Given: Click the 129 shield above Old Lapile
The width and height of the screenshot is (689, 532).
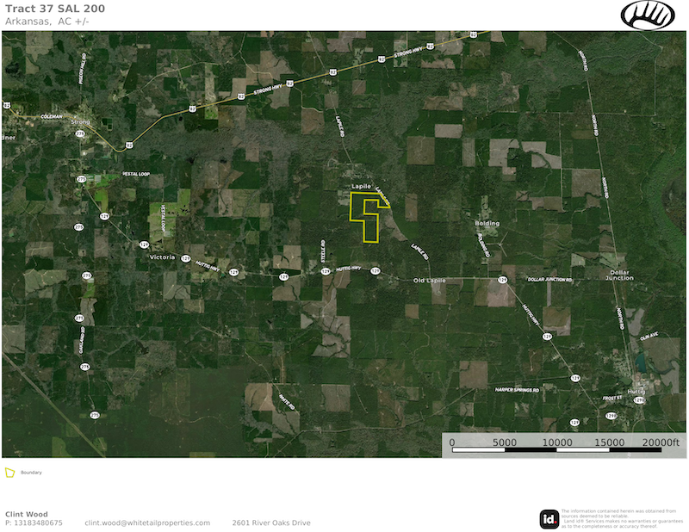Looking at the screenshot, I should [x=376, y=271].
